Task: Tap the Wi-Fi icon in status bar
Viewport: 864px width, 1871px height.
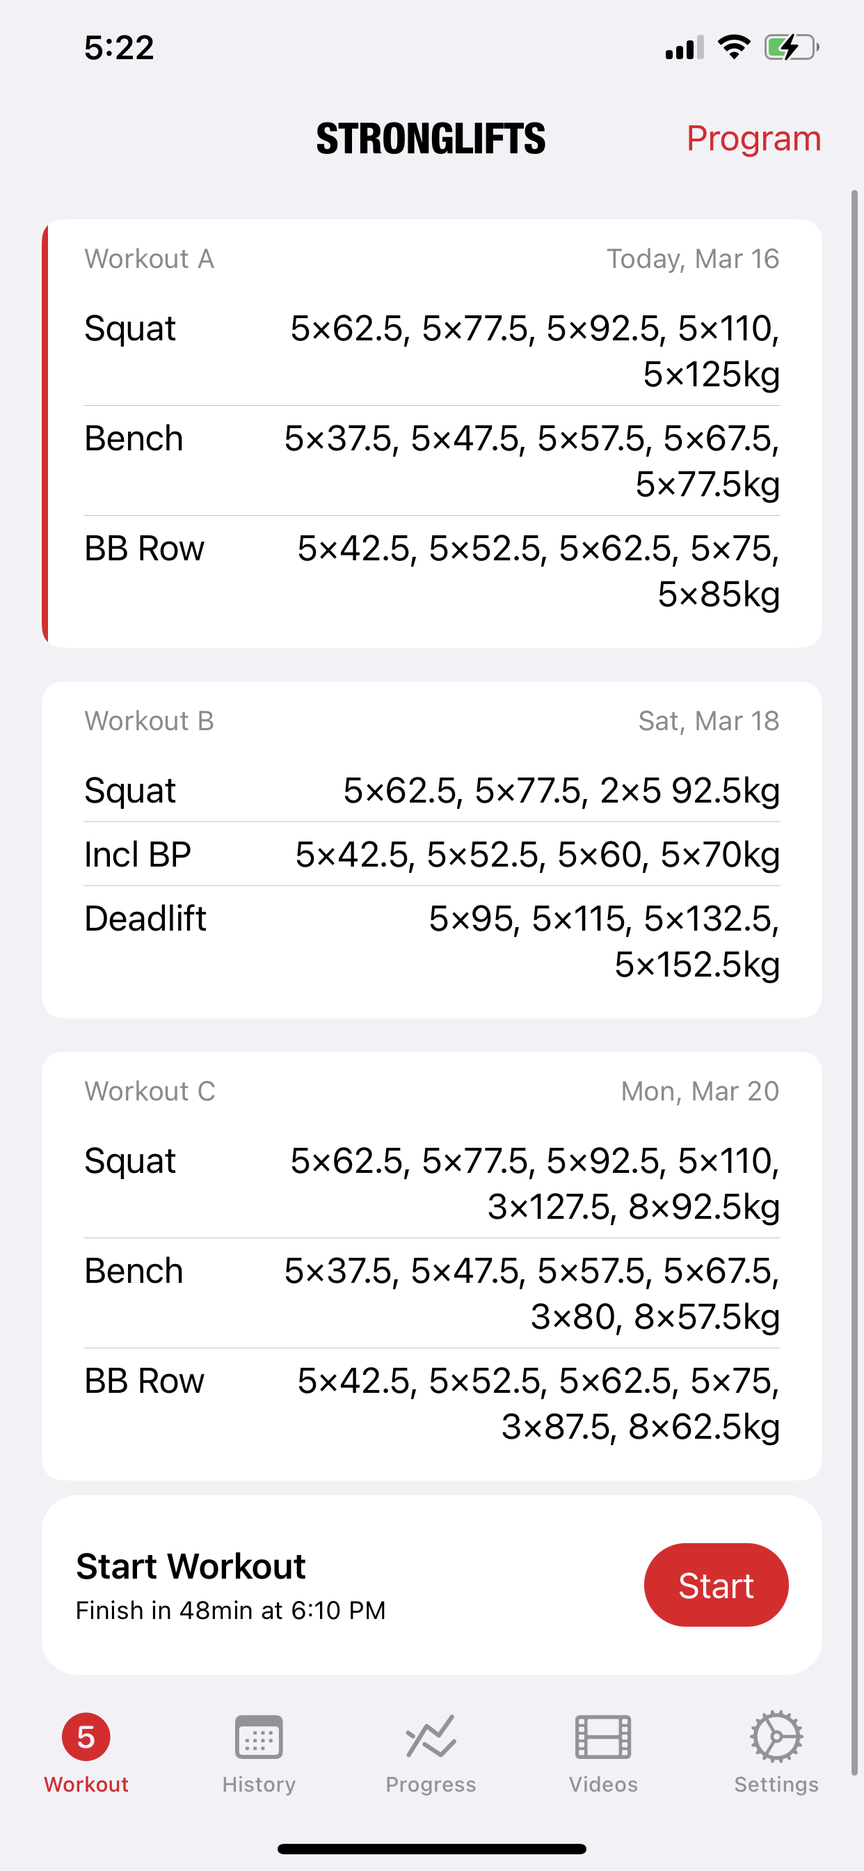Action: tap(733, 46)
